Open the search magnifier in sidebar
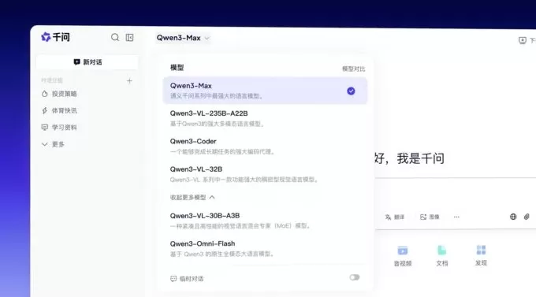Image resolution: width=536 pixels, height=297 pixels. pos(115,37)
